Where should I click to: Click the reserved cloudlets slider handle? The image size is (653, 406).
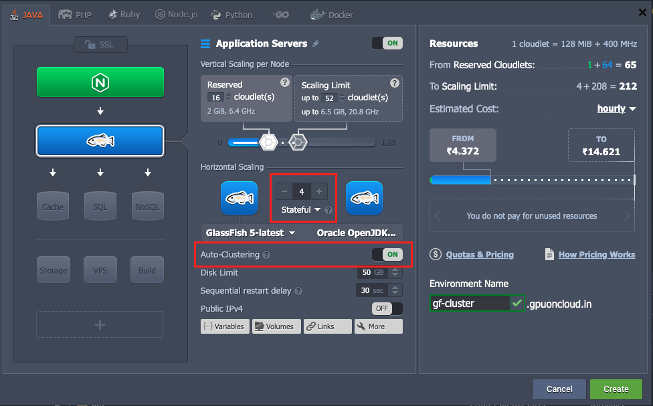coord(268,142)
